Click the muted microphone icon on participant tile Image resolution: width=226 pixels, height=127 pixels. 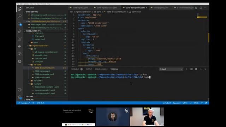126,110
